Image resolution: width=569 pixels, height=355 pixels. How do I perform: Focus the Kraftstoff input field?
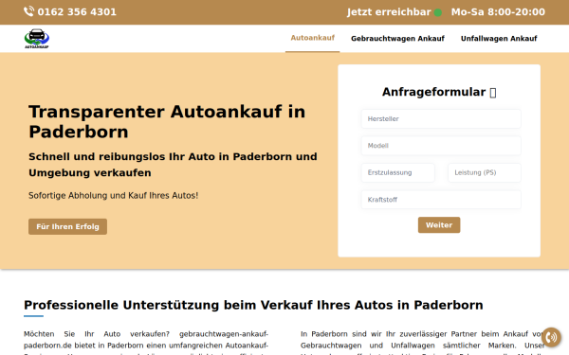click(441, 200)
